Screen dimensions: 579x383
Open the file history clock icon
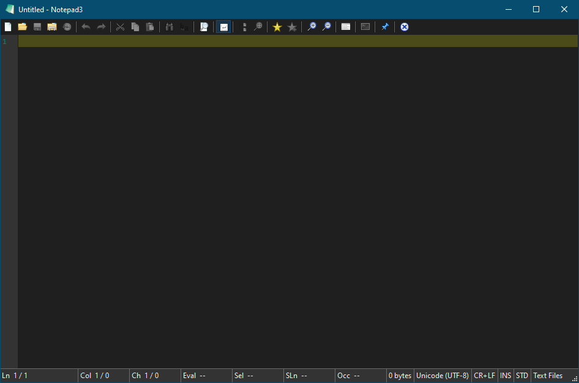click(x=67, y=27)
